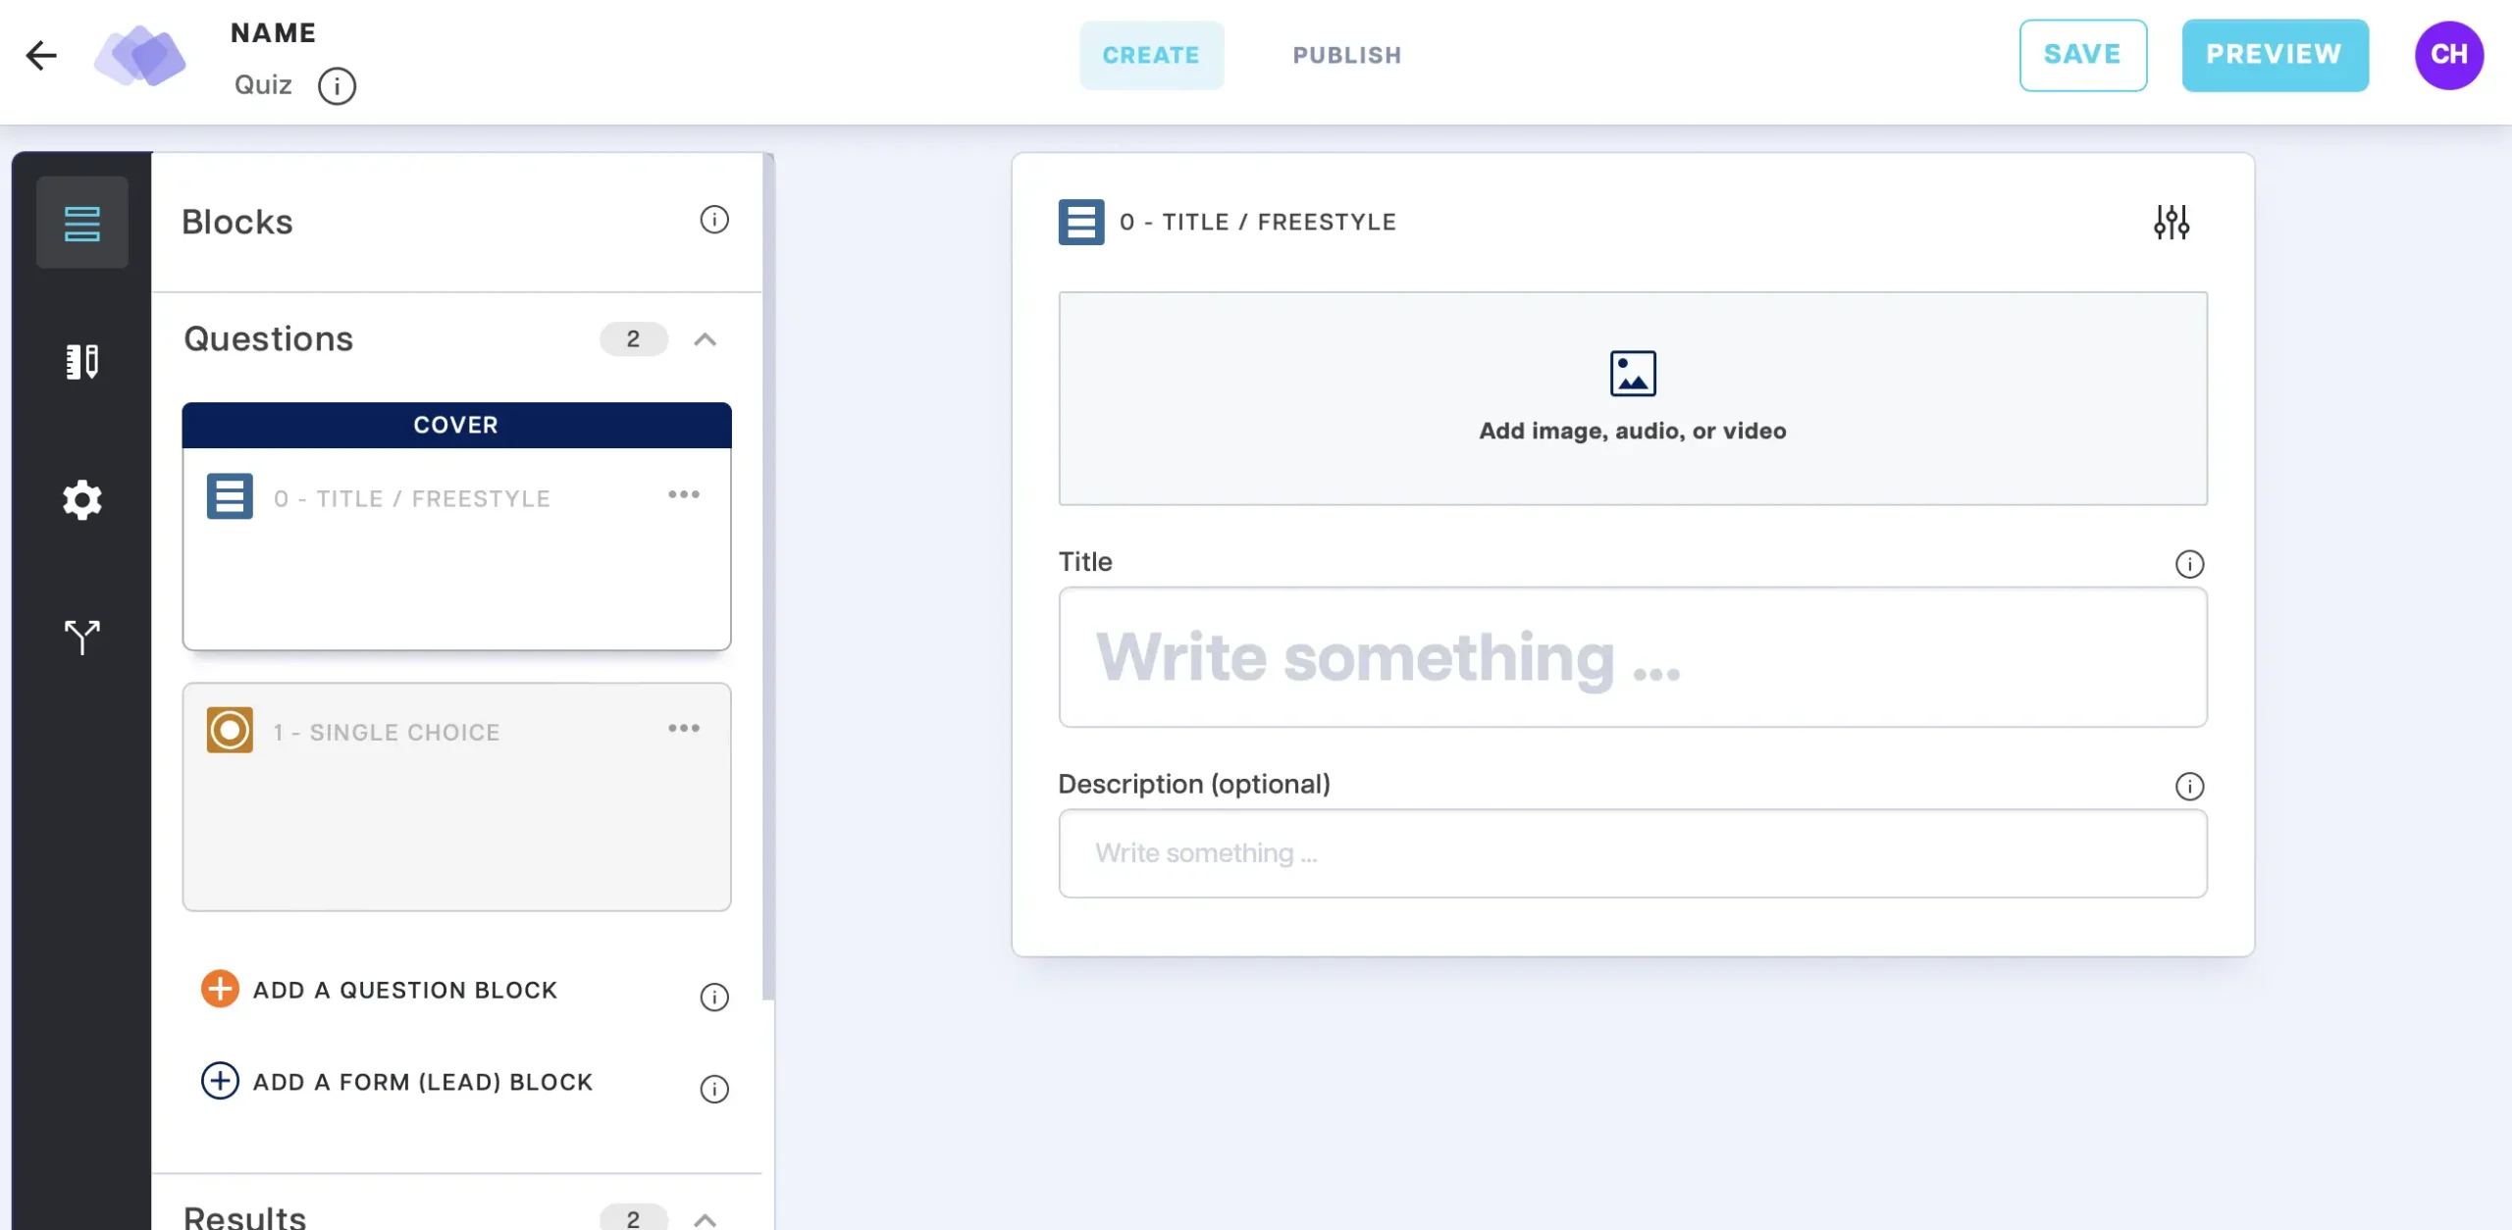Screen dimensions: 2512x1230
Task: Click the ADD A FORM (LEAD) BLOCK option
Action: (421, 1083)
